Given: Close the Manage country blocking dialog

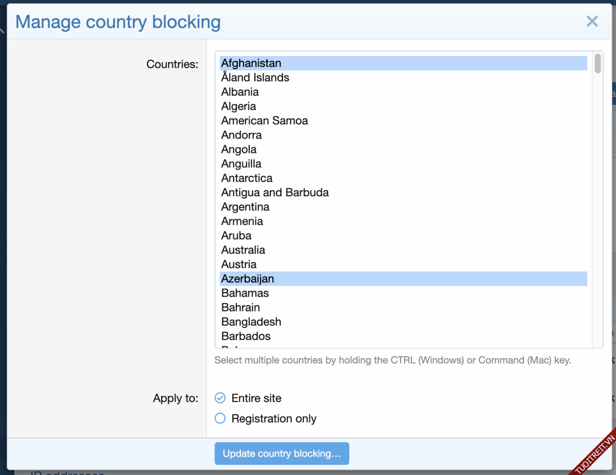Looking at the screenshot, I should click(x=592, y=21).
